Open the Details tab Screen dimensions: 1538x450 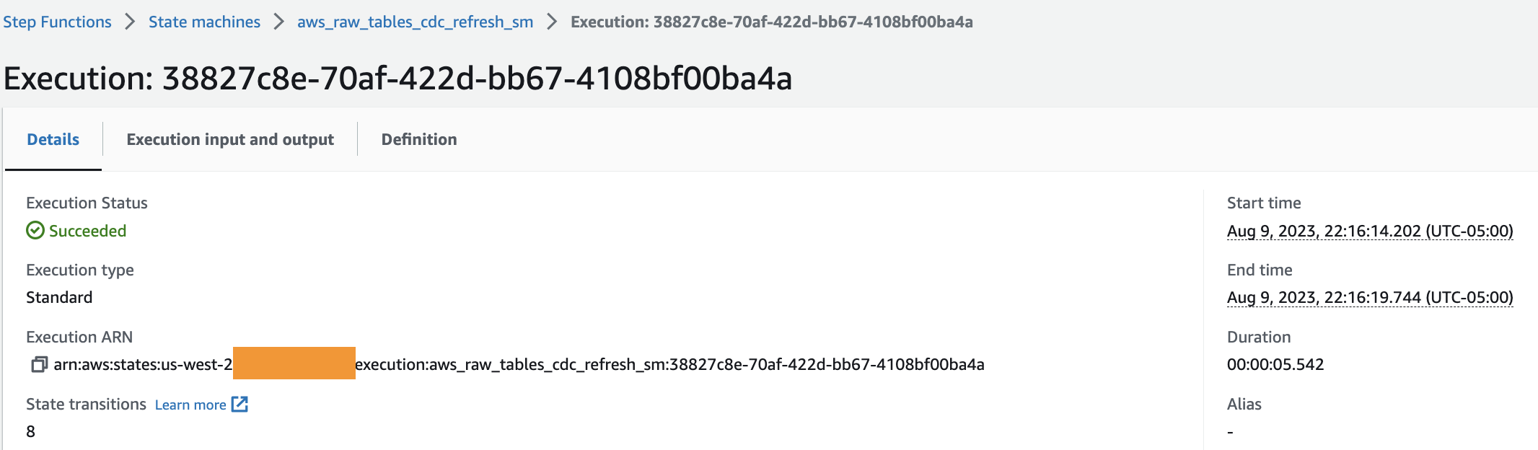click(53, 139)
